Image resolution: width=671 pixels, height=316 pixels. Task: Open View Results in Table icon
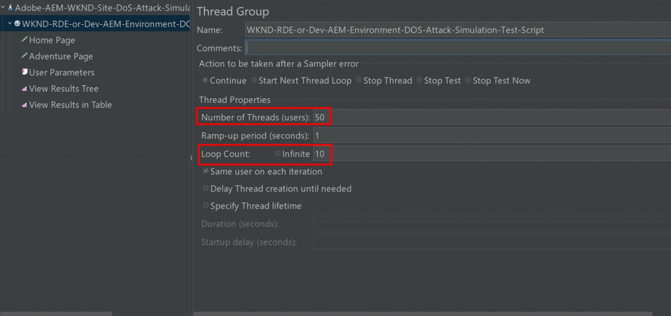point(24,105)
